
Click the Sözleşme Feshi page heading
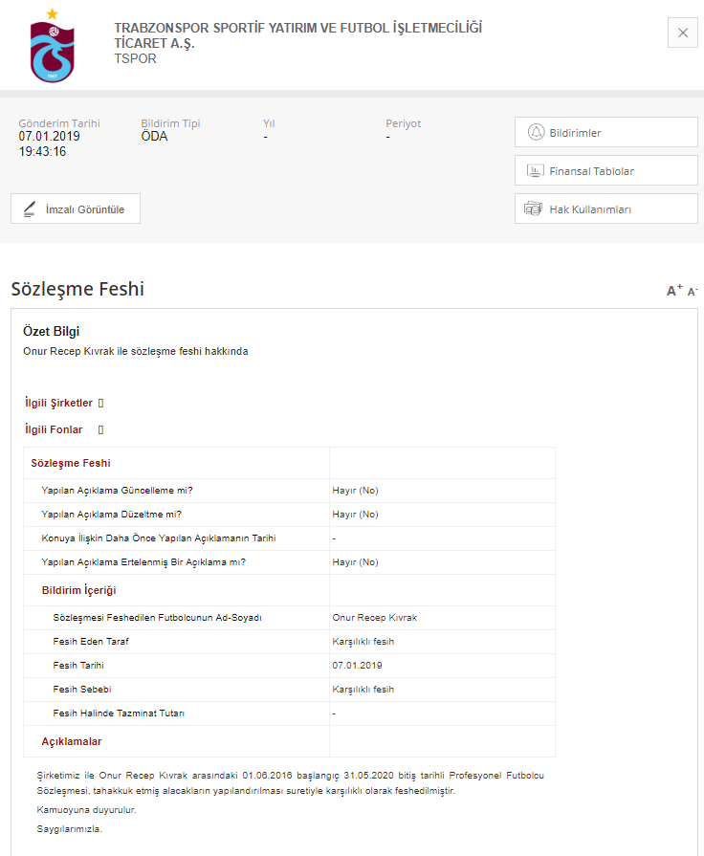point(77,289)
